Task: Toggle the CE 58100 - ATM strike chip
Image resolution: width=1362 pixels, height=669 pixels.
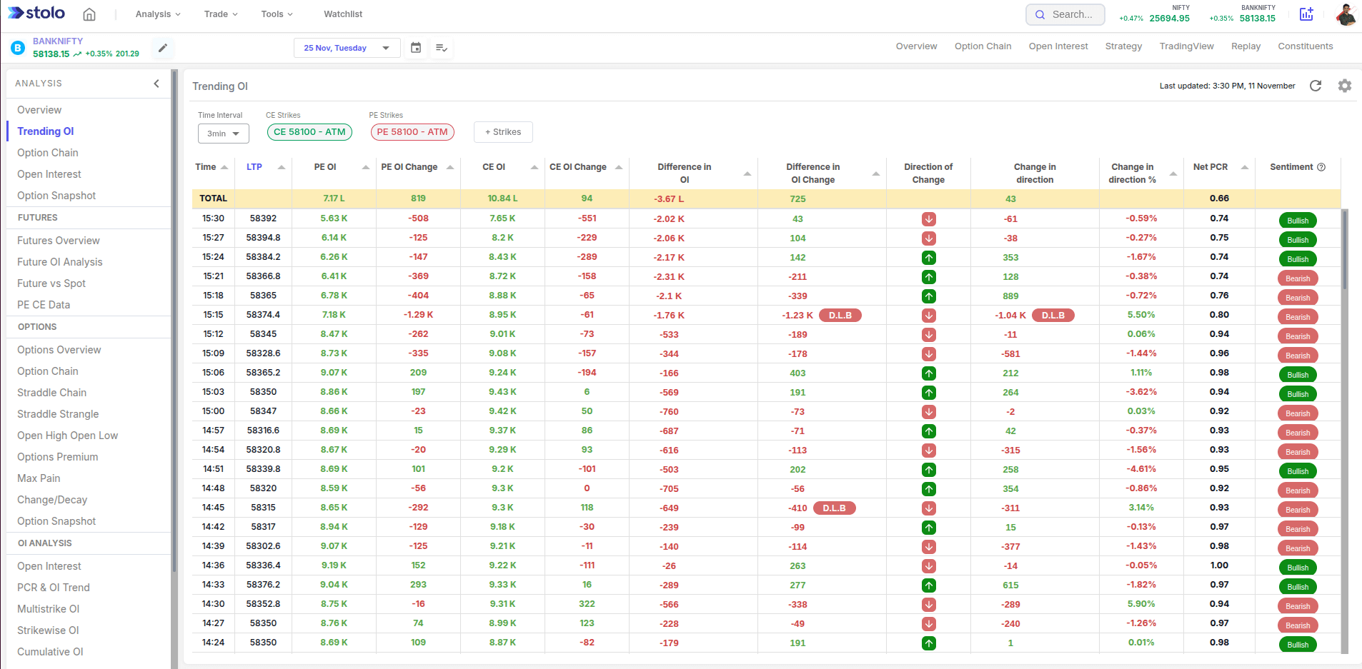Action: (309, 132)
